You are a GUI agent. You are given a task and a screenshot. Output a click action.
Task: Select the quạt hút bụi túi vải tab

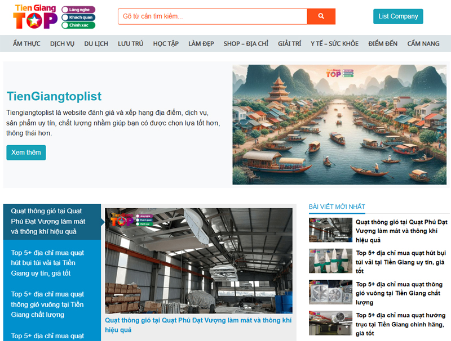click(52, 263)
